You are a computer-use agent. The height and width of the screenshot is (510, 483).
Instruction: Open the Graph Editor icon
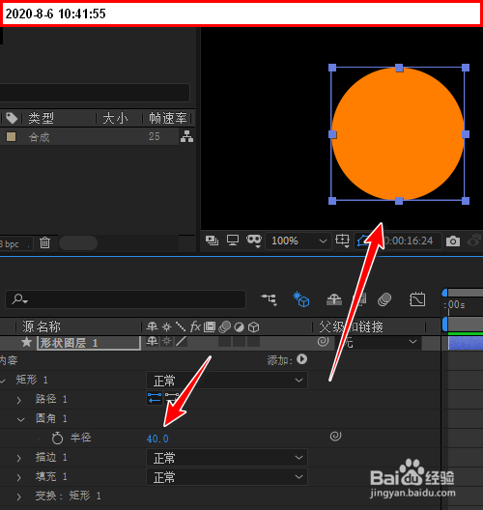(417, 299)
